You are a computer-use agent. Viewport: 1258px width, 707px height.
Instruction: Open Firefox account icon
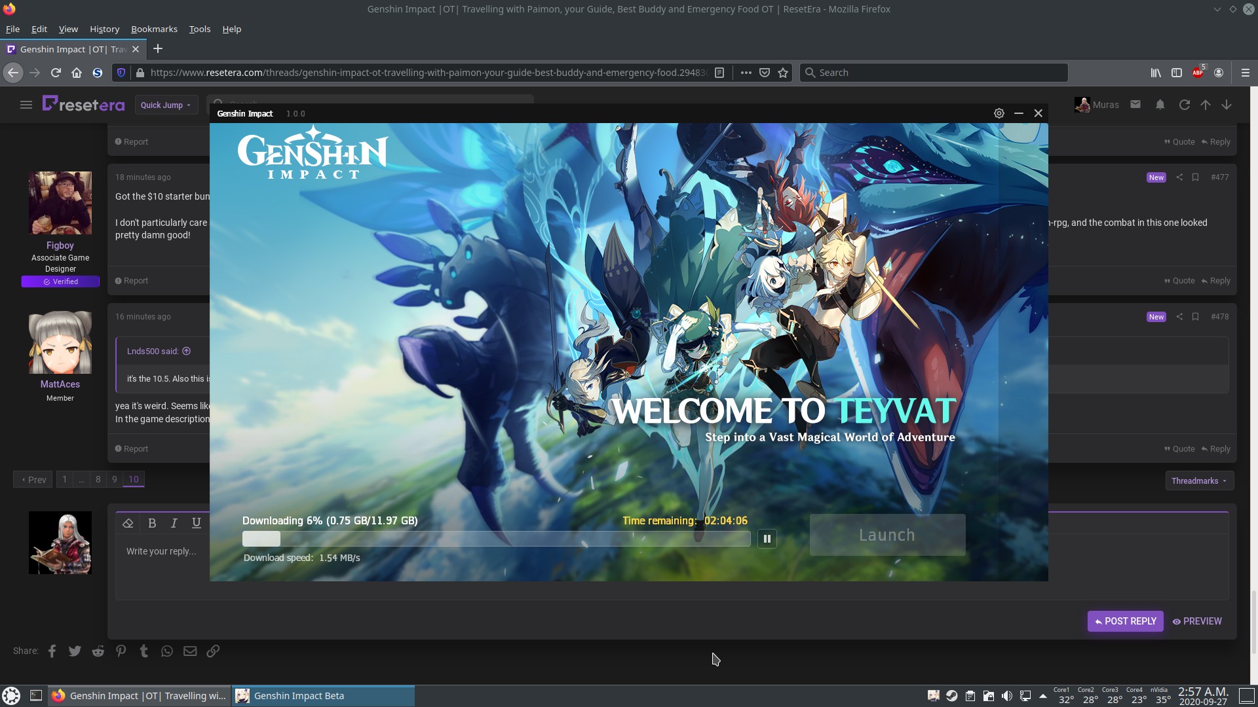pos(1219,73)
